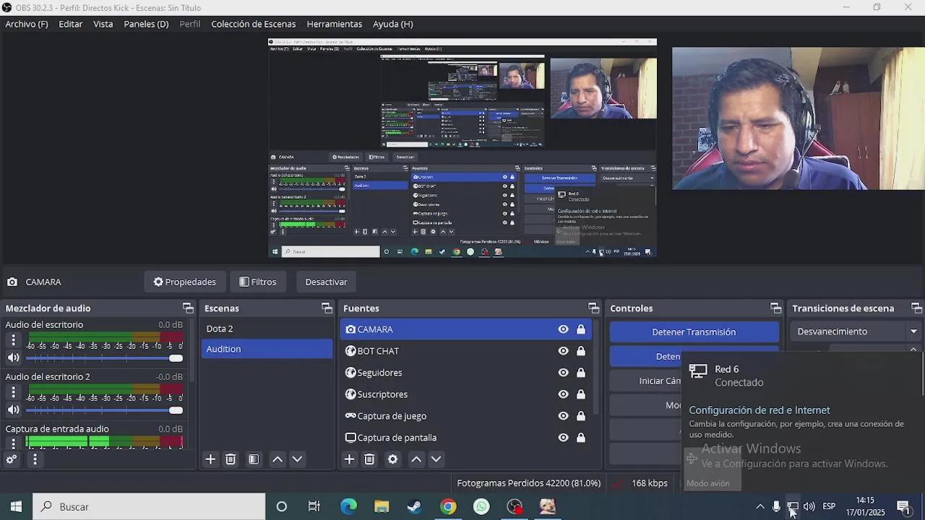Toggle visibility of BOT CHAT source

[563, 351]
